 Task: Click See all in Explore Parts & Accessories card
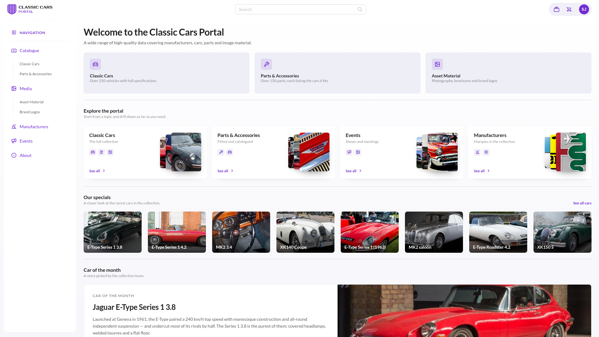[226, 171]
